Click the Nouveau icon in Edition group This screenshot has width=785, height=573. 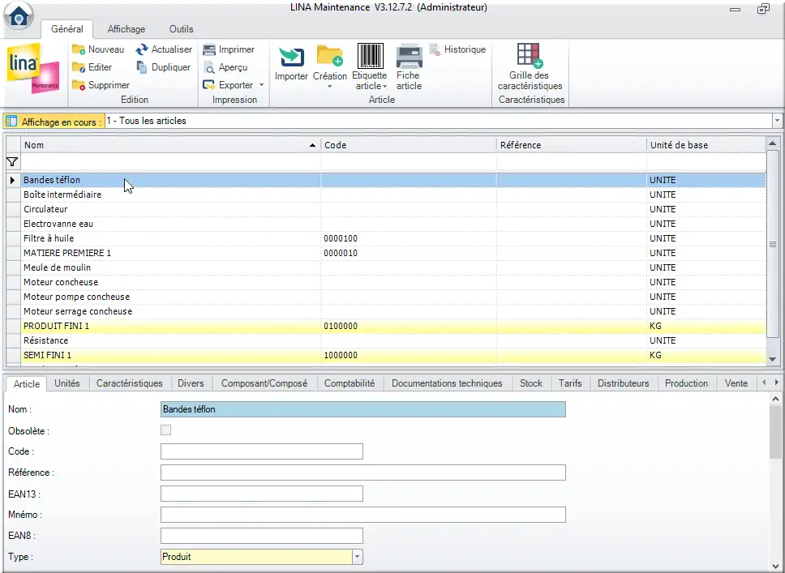(x=79, y=50)
